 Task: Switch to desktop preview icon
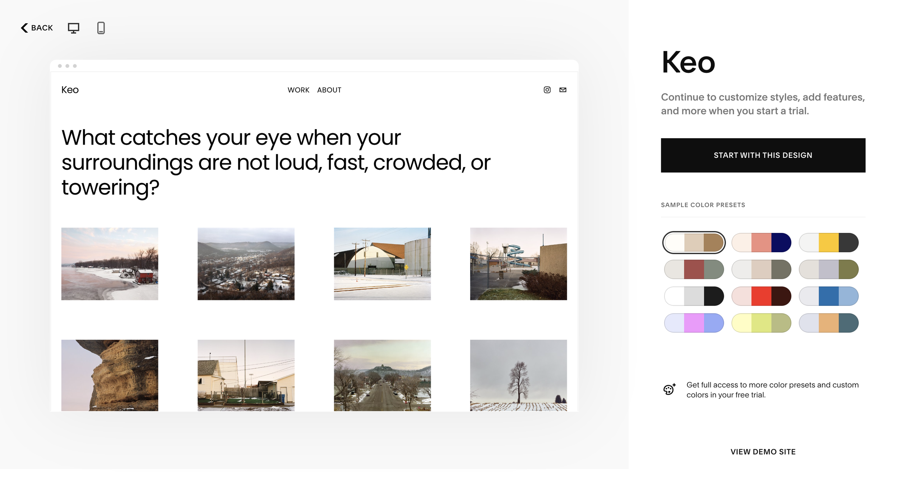point(73,28)
